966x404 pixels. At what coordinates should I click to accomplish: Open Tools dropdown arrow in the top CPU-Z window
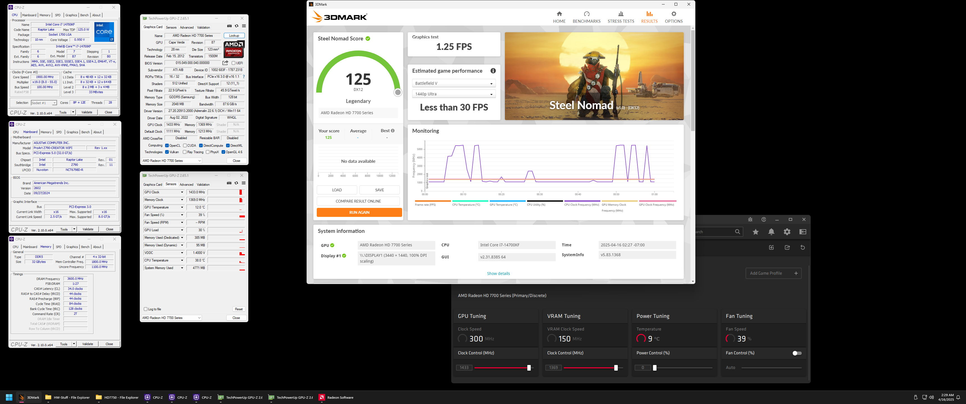(73, 112)
